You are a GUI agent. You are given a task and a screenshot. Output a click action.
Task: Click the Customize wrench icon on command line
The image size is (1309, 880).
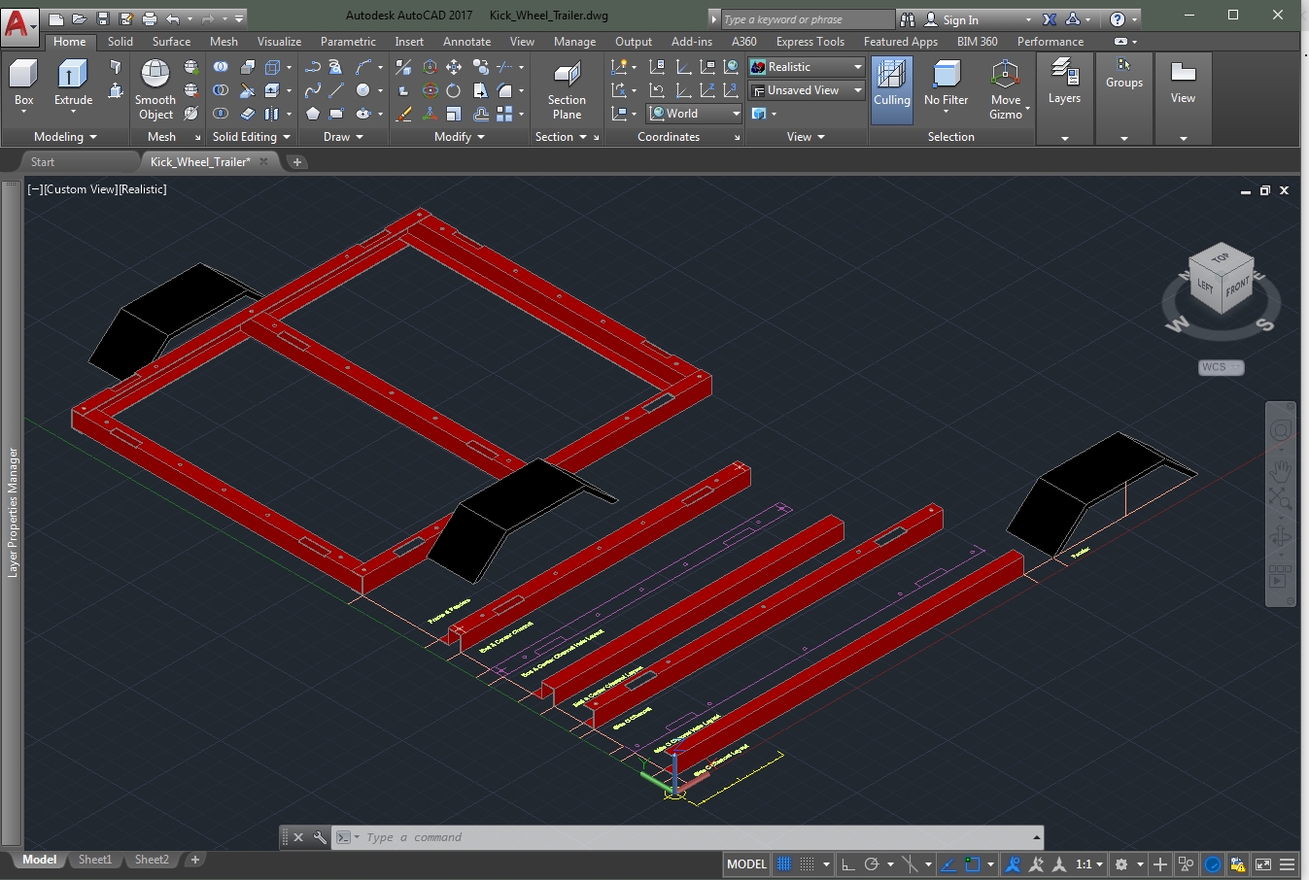[320, 837]
